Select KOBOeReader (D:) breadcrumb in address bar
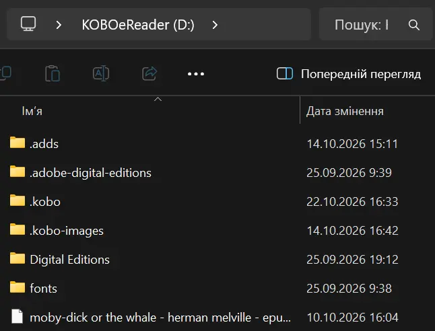Image resolution: width=435 pixels, height=331 pixels. click(138, 25)
